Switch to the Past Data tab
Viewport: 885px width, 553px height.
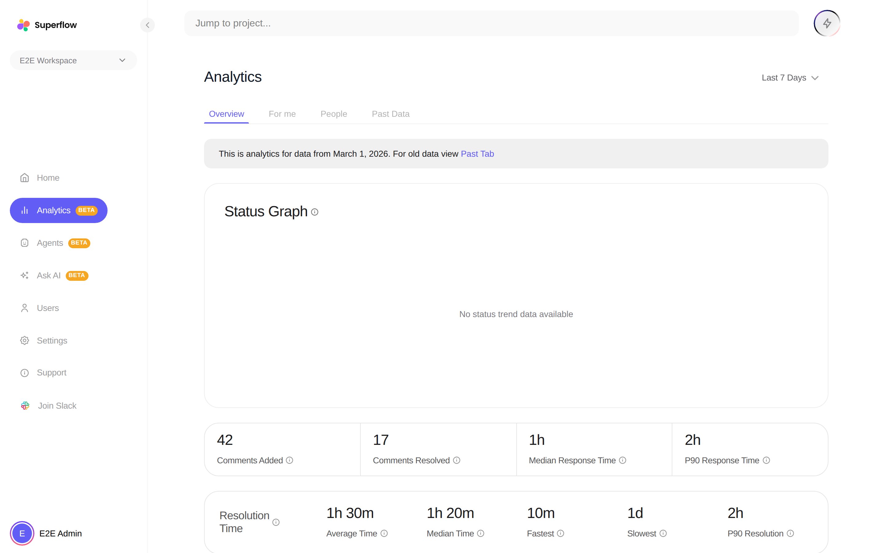391,114
